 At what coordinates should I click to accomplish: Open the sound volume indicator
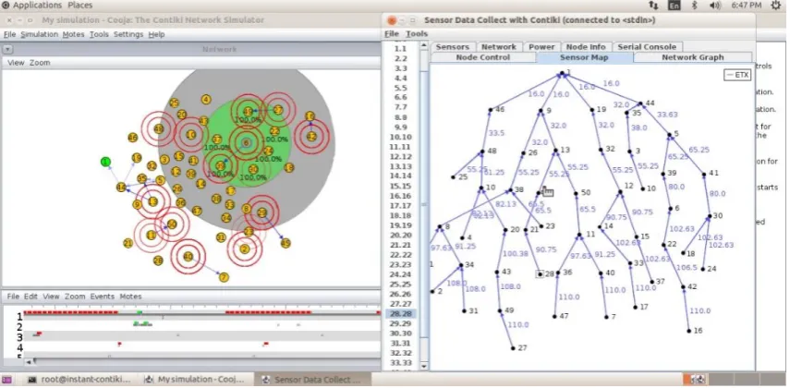click(x=715, y=5)
